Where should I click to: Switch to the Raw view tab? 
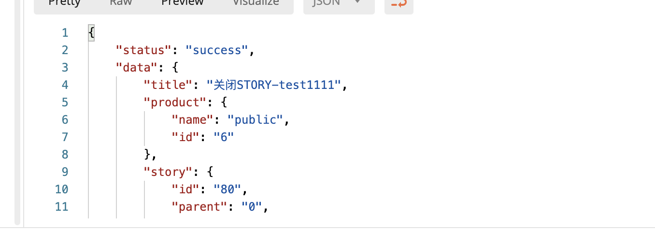(x=121, y=4)
